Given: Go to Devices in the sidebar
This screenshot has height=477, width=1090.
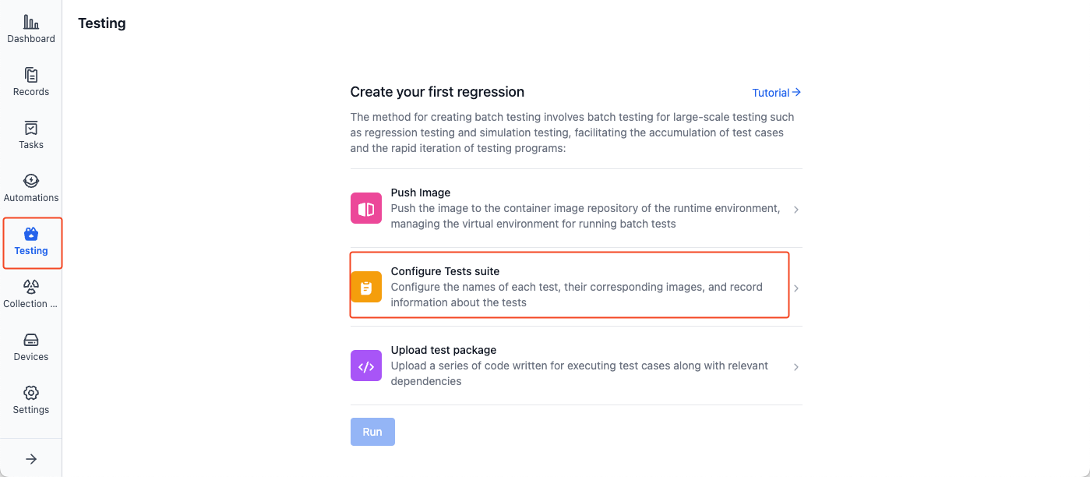Looking at the screenshot, I should [x=31, y=341].
